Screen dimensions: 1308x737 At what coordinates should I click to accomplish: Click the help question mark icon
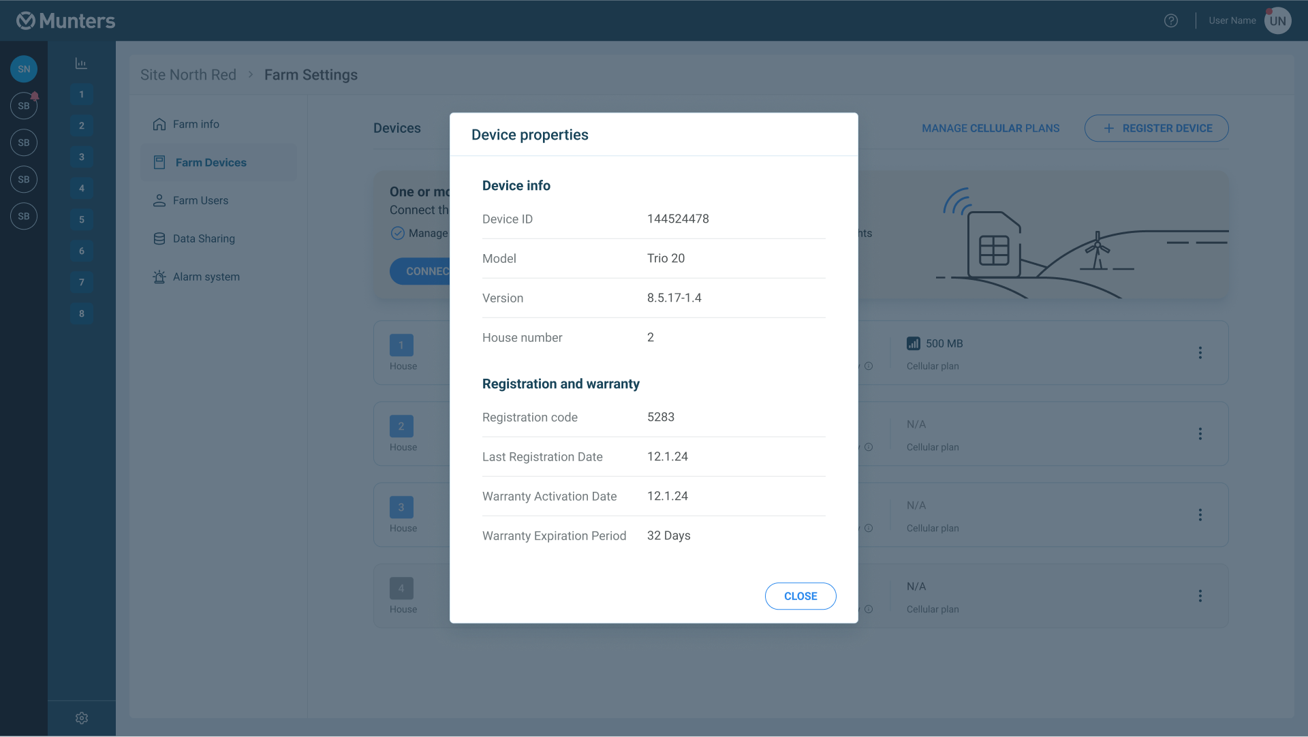(x=1170, y=20)
